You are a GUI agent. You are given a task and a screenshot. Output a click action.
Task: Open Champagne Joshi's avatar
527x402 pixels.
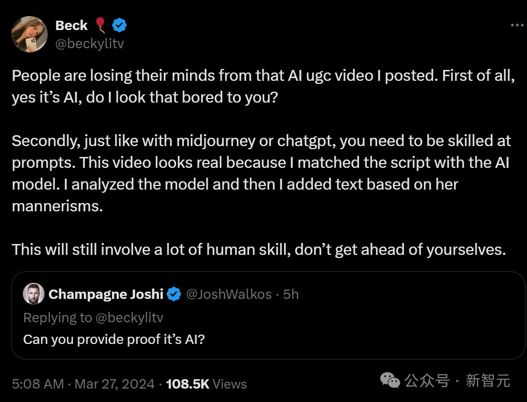click(34, 294)
